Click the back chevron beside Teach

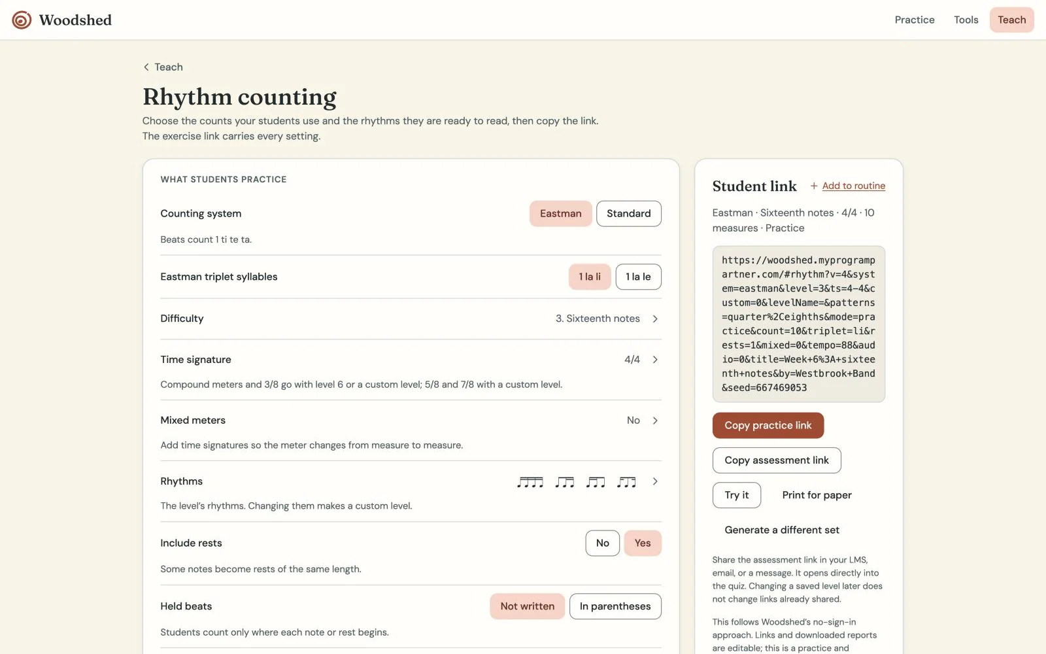[146, 67]
